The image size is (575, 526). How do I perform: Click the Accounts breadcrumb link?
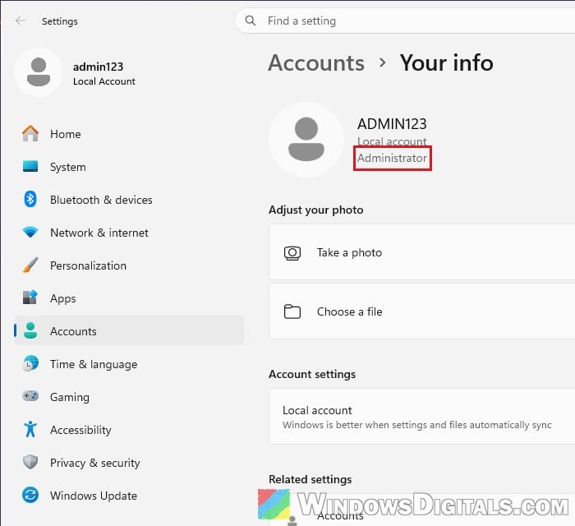point(316,63)
